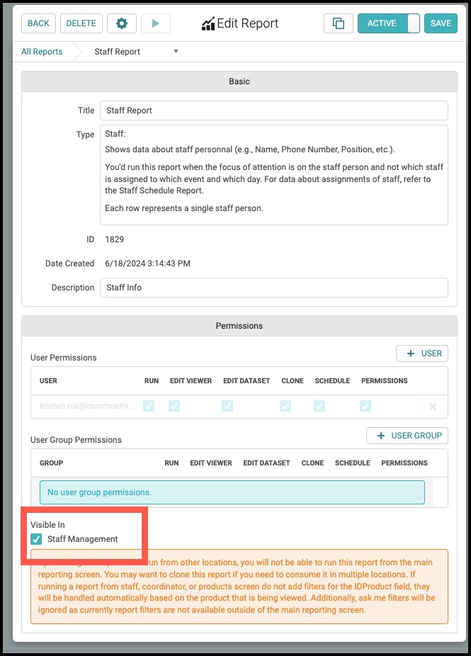Collapse the Permissions section header
This screenshot has height=656, width=471.
tap(239, 326)
